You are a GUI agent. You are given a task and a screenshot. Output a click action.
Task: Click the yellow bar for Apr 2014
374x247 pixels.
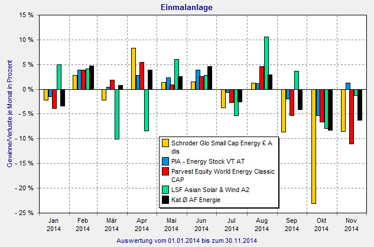pyautogui.click(x=134, y=69)
